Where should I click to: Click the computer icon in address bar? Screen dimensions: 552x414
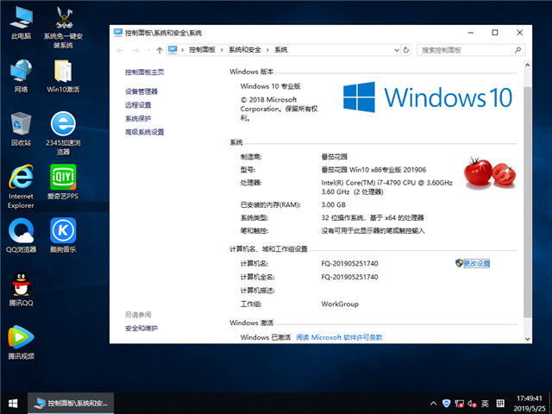point(172,50)
